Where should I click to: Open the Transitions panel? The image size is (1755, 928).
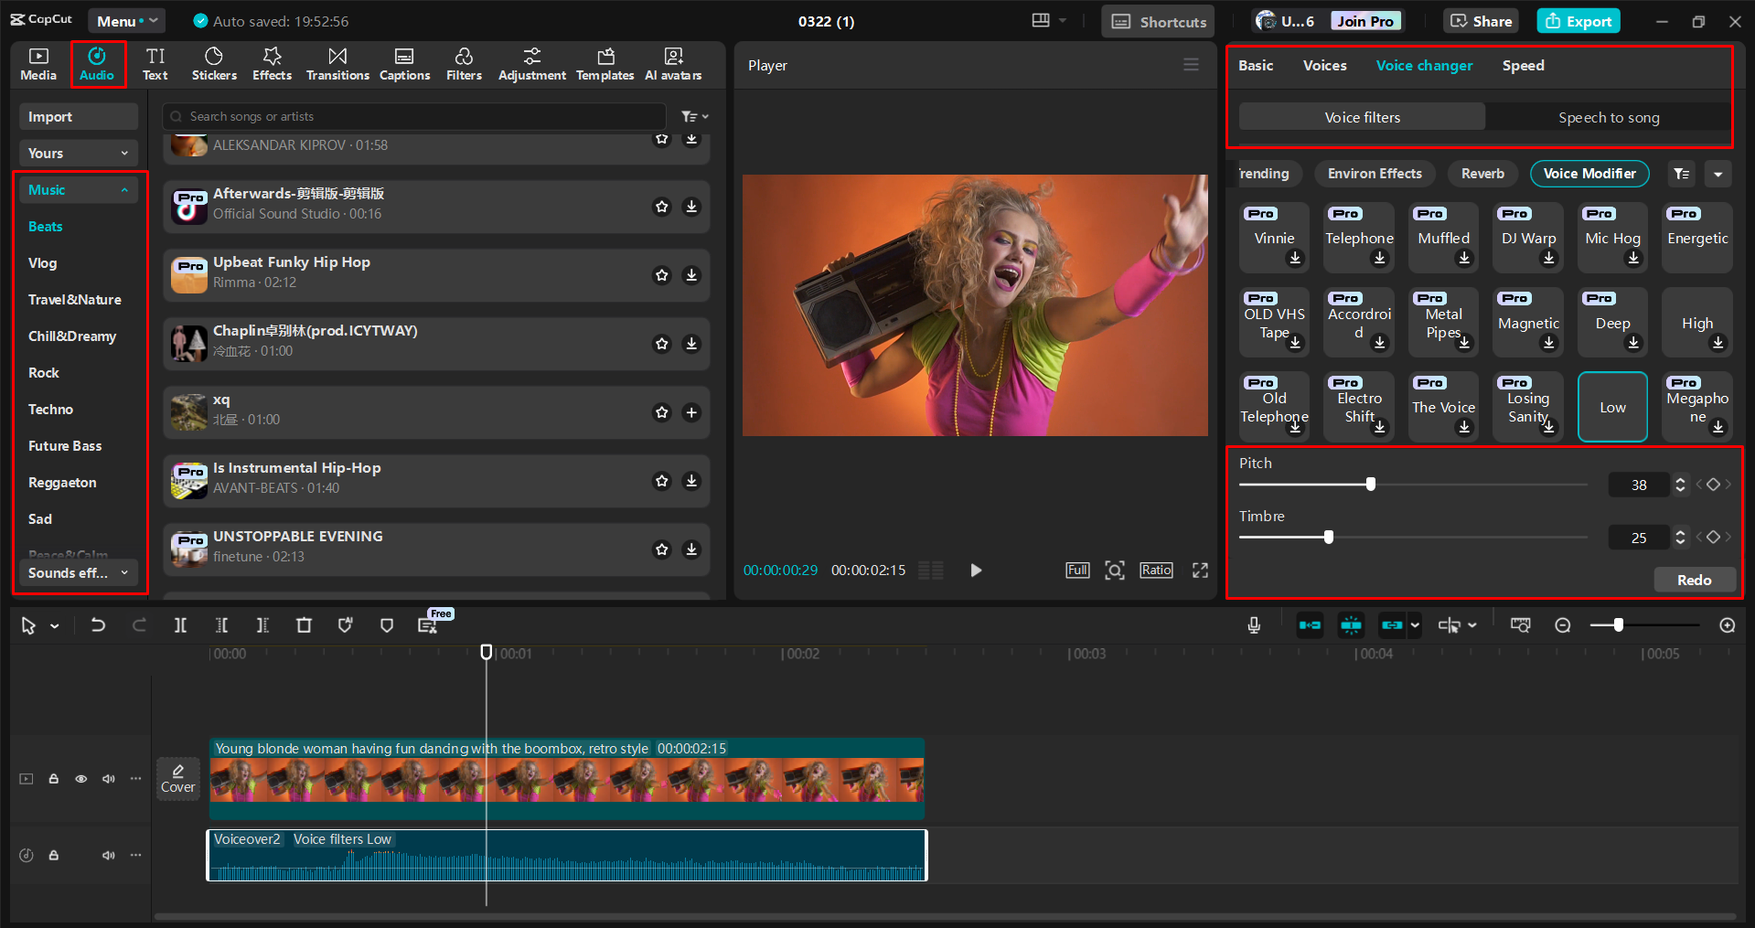click(x=337, y=64)
